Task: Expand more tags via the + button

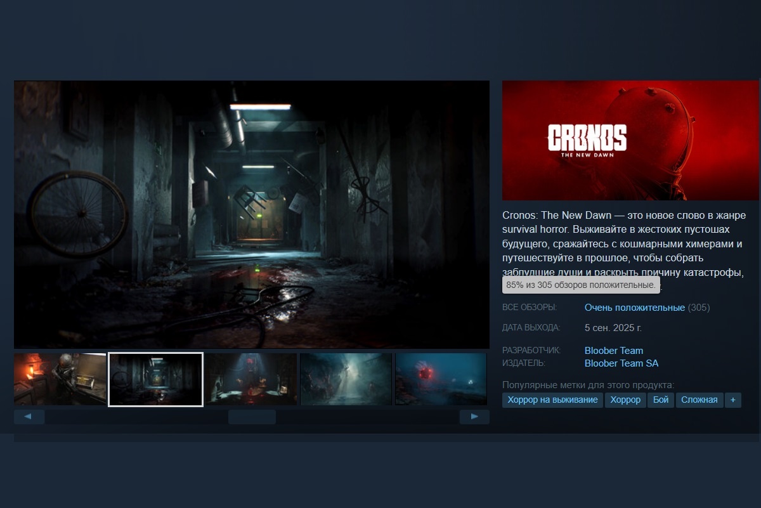Action: pos(733,400)
